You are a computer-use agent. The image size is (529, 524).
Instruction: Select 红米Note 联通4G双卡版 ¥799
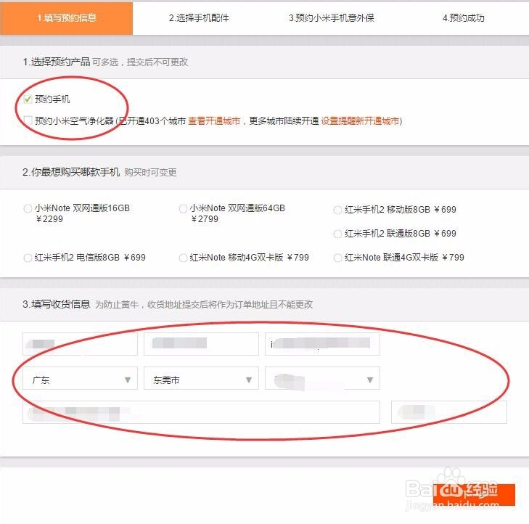337,258
